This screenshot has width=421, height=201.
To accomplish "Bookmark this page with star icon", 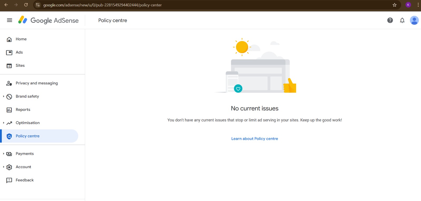I will 394,5.
